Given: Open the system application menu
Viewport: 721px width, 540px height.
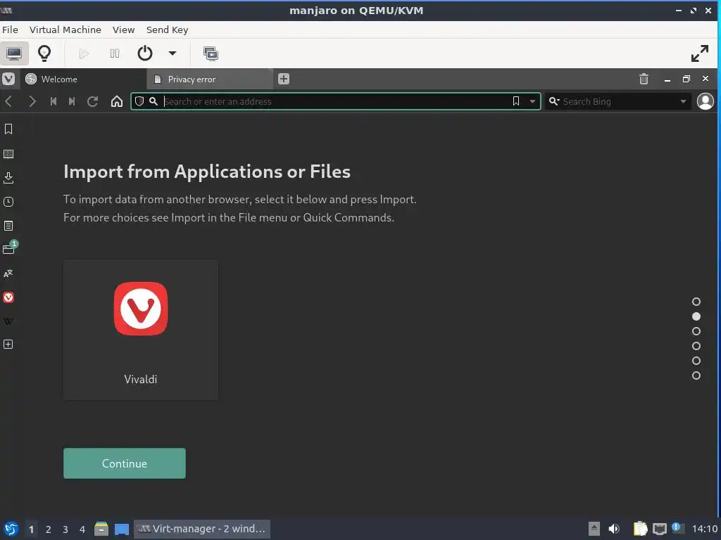Looking at the screenshot, I should pos(11,529).
